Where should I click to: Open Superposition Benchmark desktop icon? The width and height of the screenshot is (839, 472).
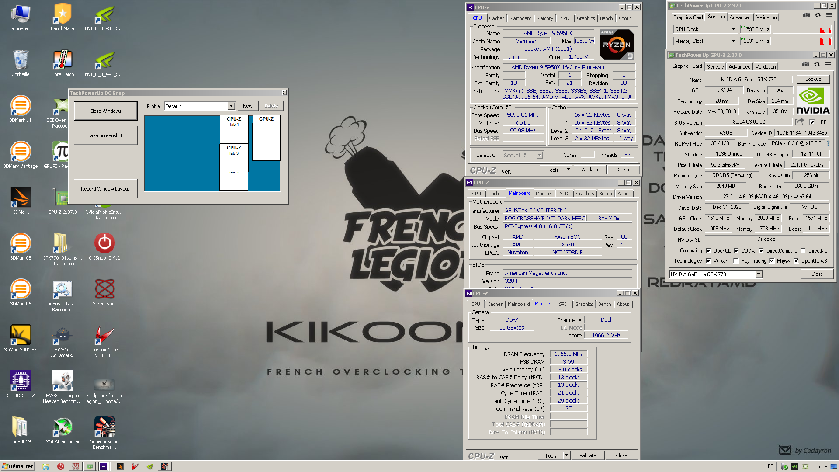104,433
